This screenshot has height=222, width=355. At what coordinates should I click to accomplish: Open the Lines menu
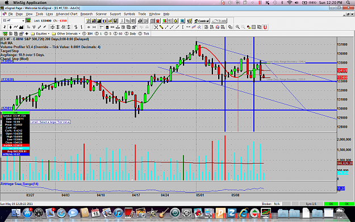(x=49, y=14)
